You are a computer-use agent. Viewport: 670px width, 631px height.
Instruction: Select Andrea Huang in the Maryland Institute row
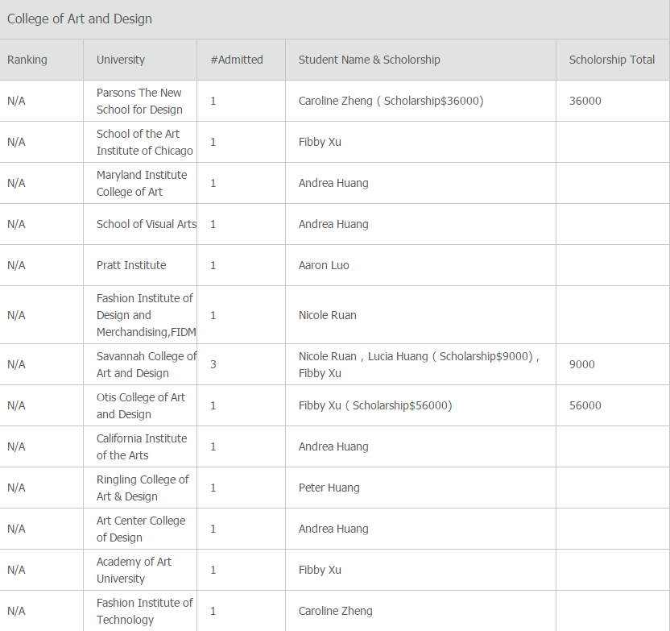333,183
